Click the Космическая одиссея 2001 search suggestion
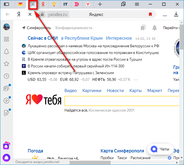The image size is (184, 165). tap(111, 110)
